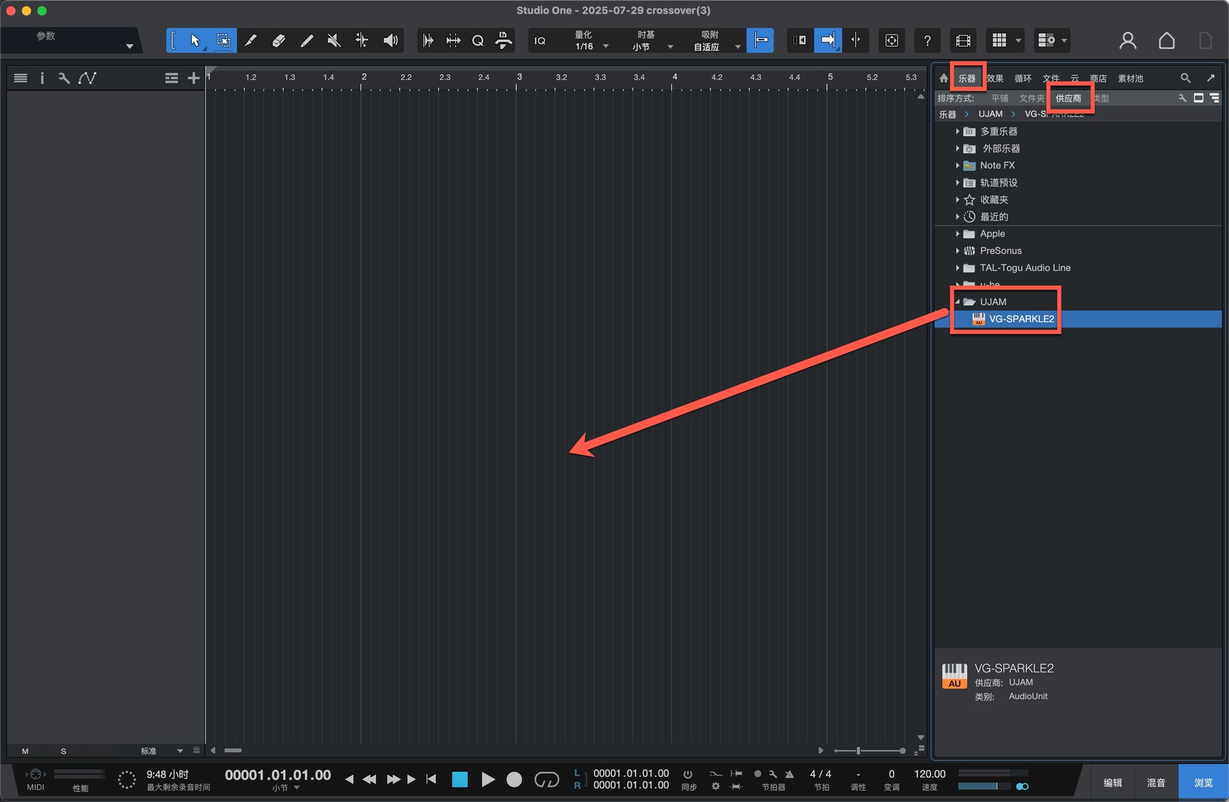Screen dimensions: 1229x802
Task: Open the inspector i icon
Action: (x=42, y=78)
